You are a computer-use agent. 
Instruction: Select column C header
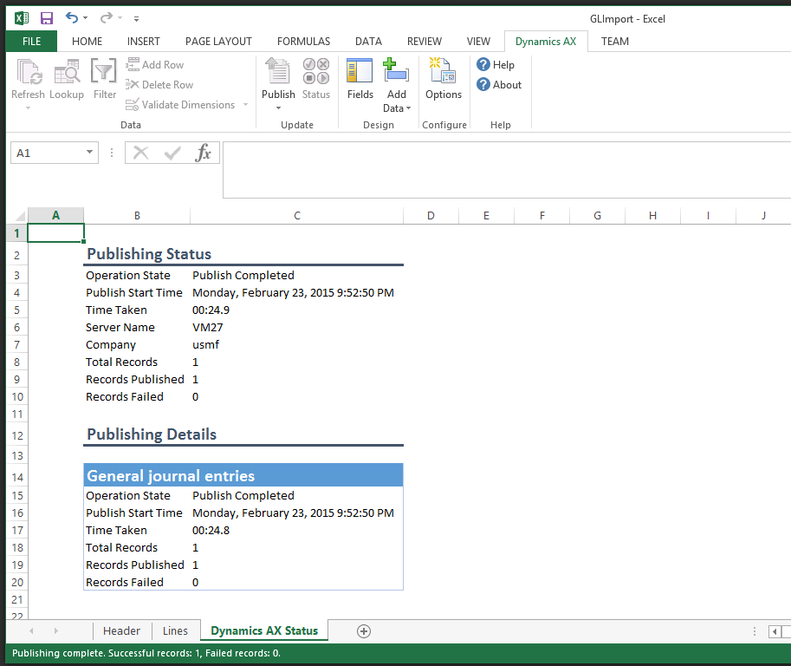[297, 216]
